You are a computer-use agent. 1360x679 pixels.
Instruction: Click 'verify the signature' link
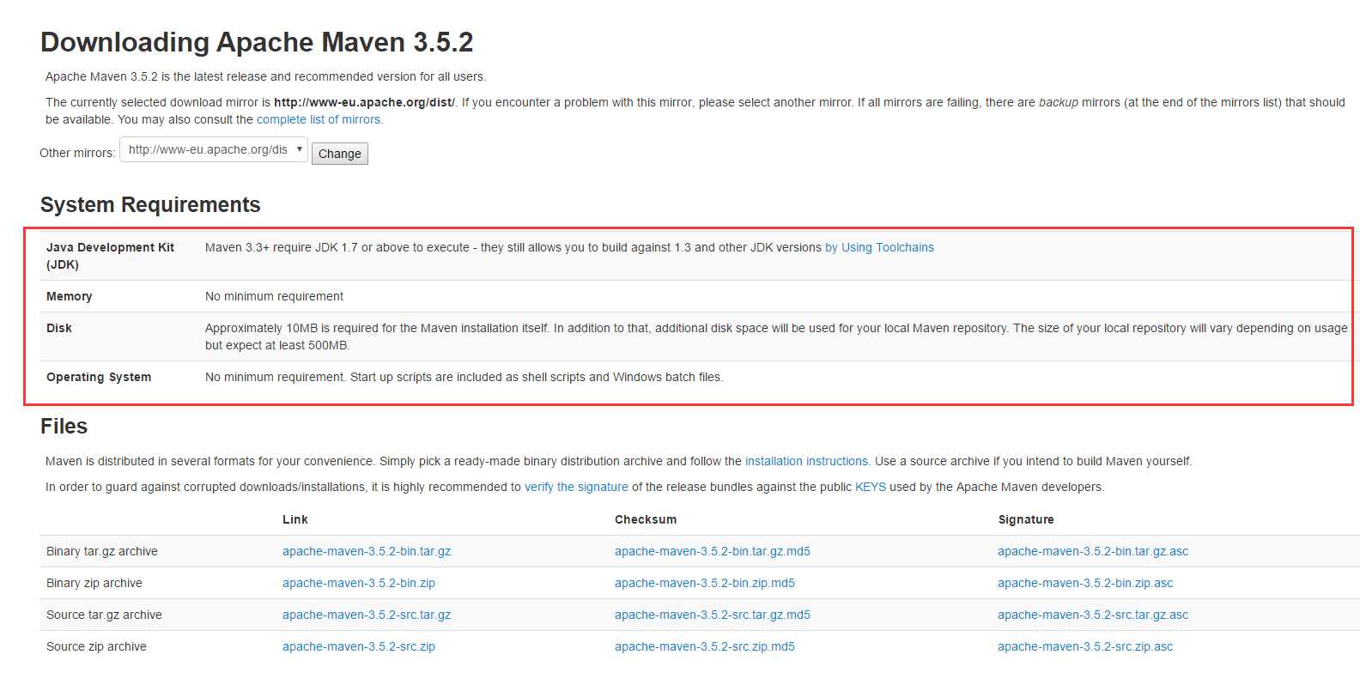point(576,487)
